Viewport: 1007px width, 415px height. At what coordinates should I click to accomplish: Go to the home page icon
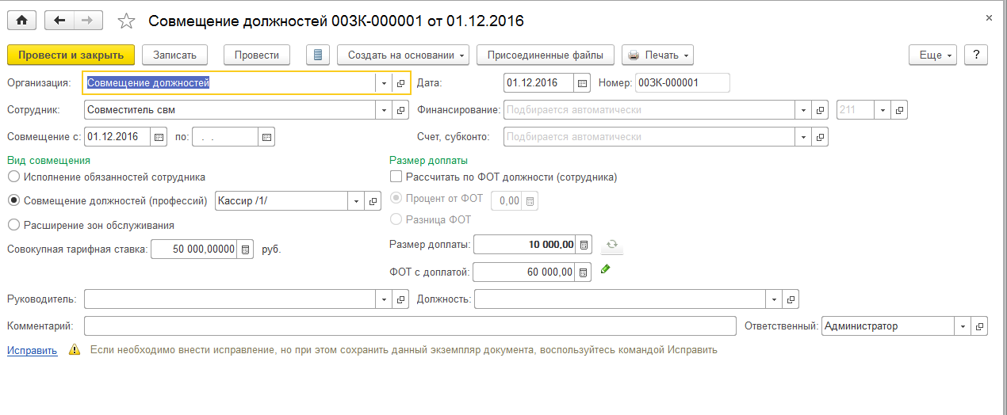(22, 21)
